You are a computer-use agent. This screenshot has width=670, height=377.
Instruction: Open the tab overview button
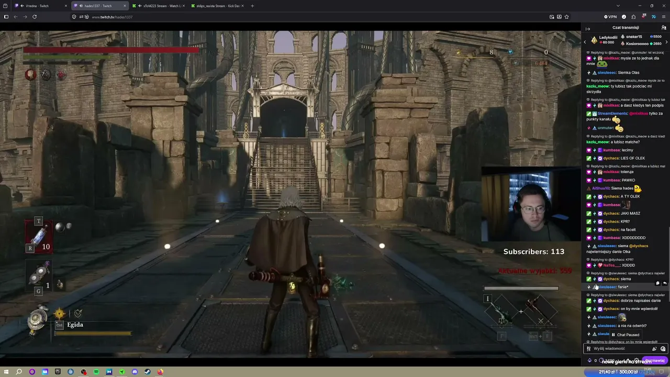tap(6, 6)
